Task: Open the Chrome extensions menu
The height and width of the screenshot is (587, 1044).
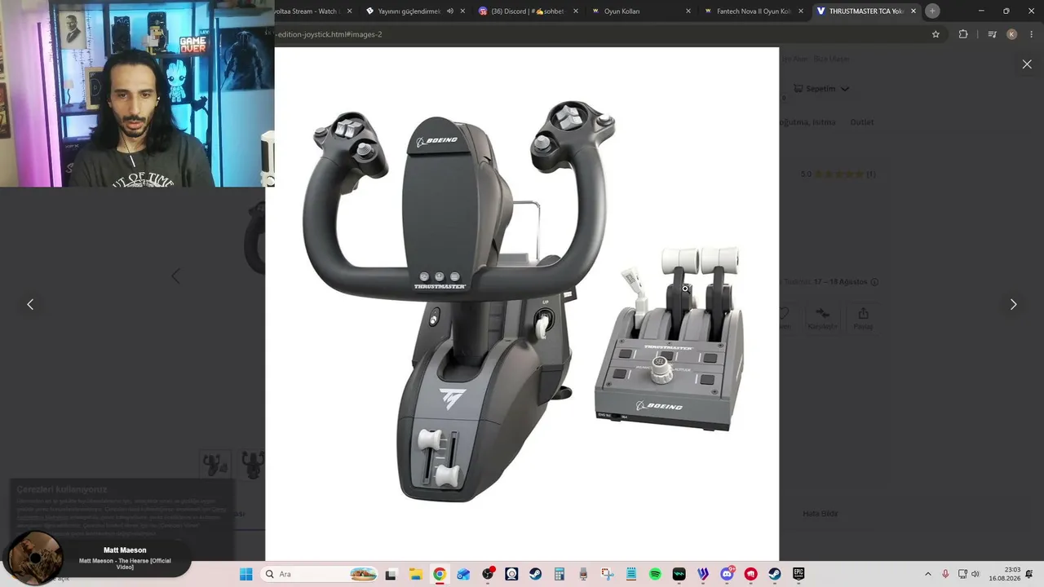Action: [x=963, y=34]
